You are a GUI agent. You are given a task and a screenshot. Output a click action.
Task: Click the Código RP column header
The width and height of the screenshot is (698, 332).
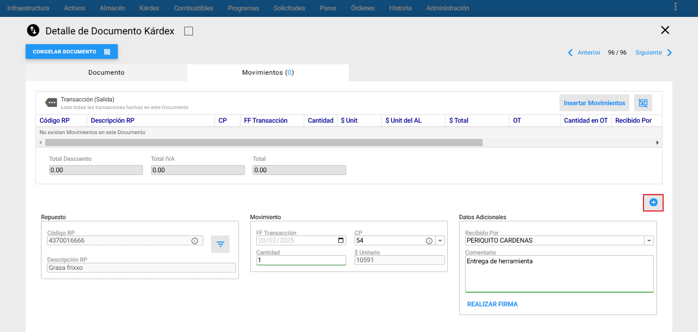coord(61,120)
